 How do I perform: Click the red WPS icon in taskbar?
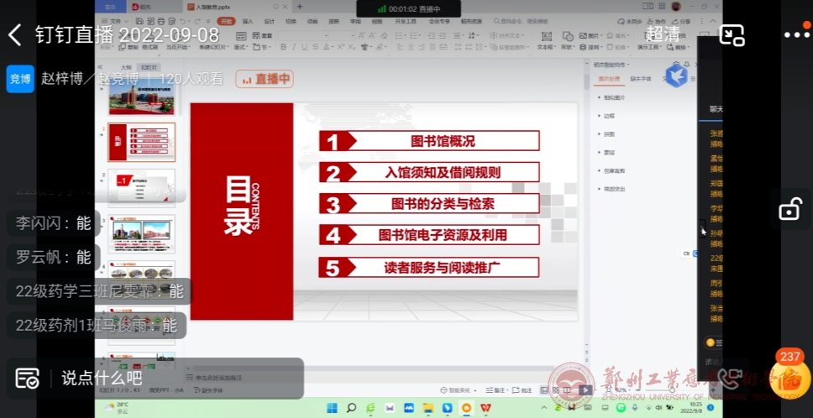point(485,408)
